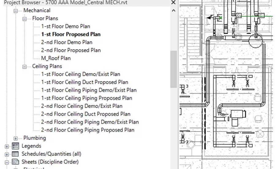Open 1-st Floor Ceiling Duct Proposed Plan
Image resolution: width=276 pixels, height=169 pixels.
coord(85,82)
